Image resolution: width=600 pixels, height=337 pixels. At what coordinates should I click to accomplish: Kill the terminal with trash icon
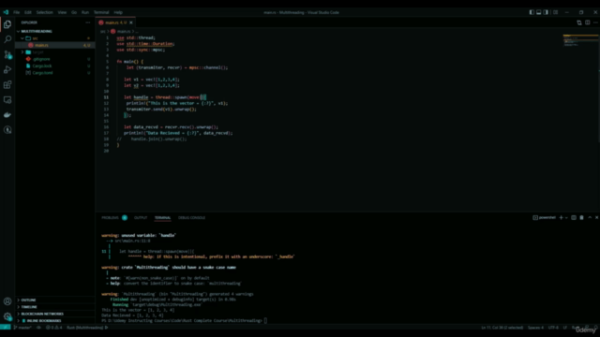[581, 218]
